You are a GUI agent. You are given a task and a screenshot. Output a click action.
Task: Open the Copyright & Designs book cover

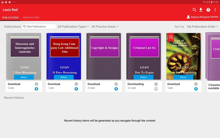point(104,55)
